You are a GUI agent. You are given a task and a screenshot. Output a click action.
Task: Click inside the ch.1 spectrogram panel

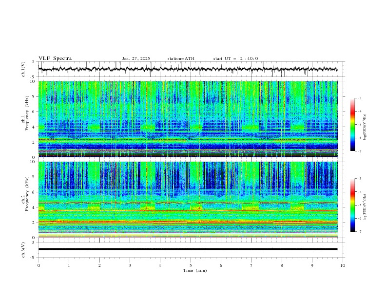[188, 119]
